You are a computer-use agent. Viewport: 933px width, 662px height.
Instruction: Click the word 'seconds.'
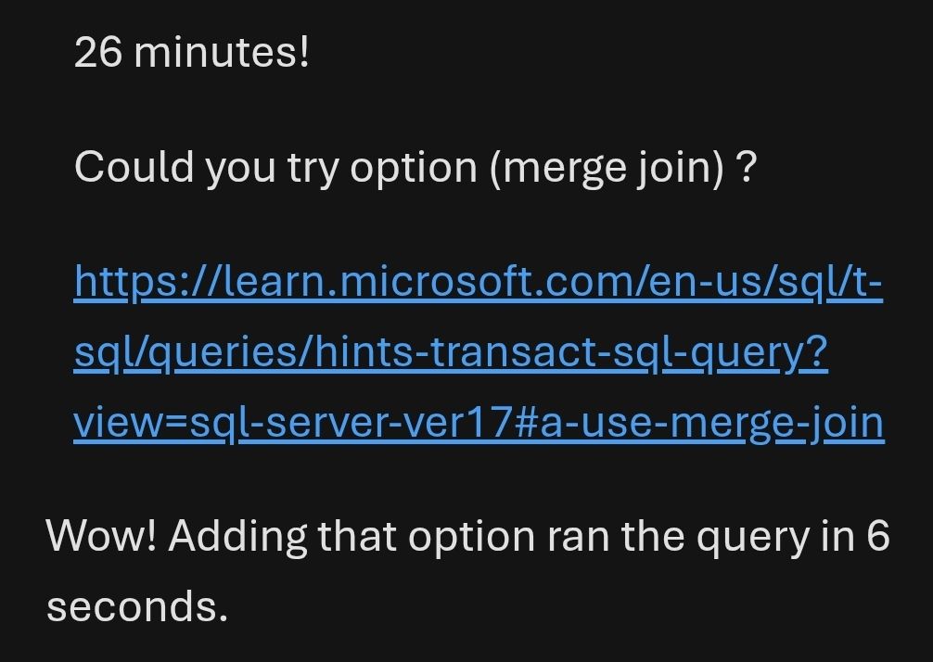click(x=137, y=606)
